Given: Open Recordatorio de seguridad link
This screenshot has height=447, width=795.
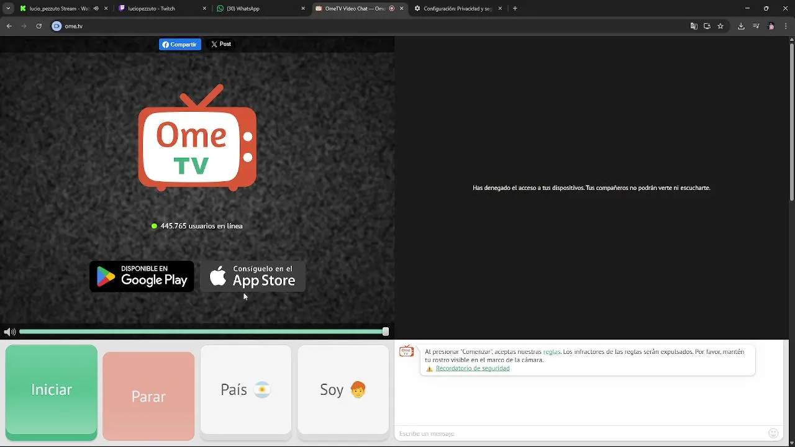Looking at the screenshot, I should click(473, 369).
